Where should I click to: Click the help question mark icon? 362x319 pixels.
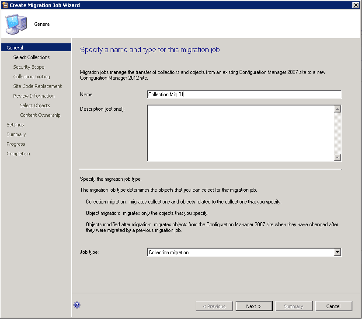(x=77, y=305)
